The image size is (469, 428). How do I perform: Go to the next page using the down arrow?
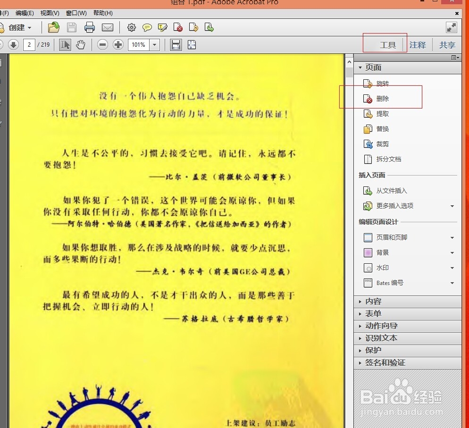tap(13, 45)
